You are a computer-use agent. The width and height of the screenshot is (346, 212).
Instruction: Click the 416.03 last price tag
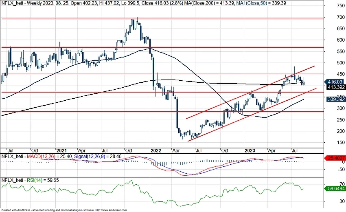coord(335,82)
